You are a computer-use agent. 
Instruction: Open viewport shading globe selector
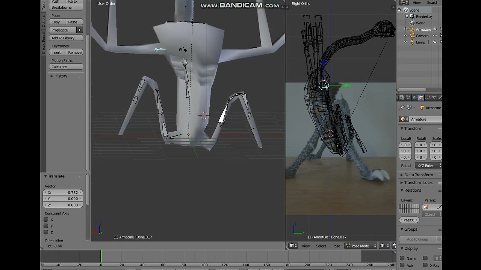(384, 246)
